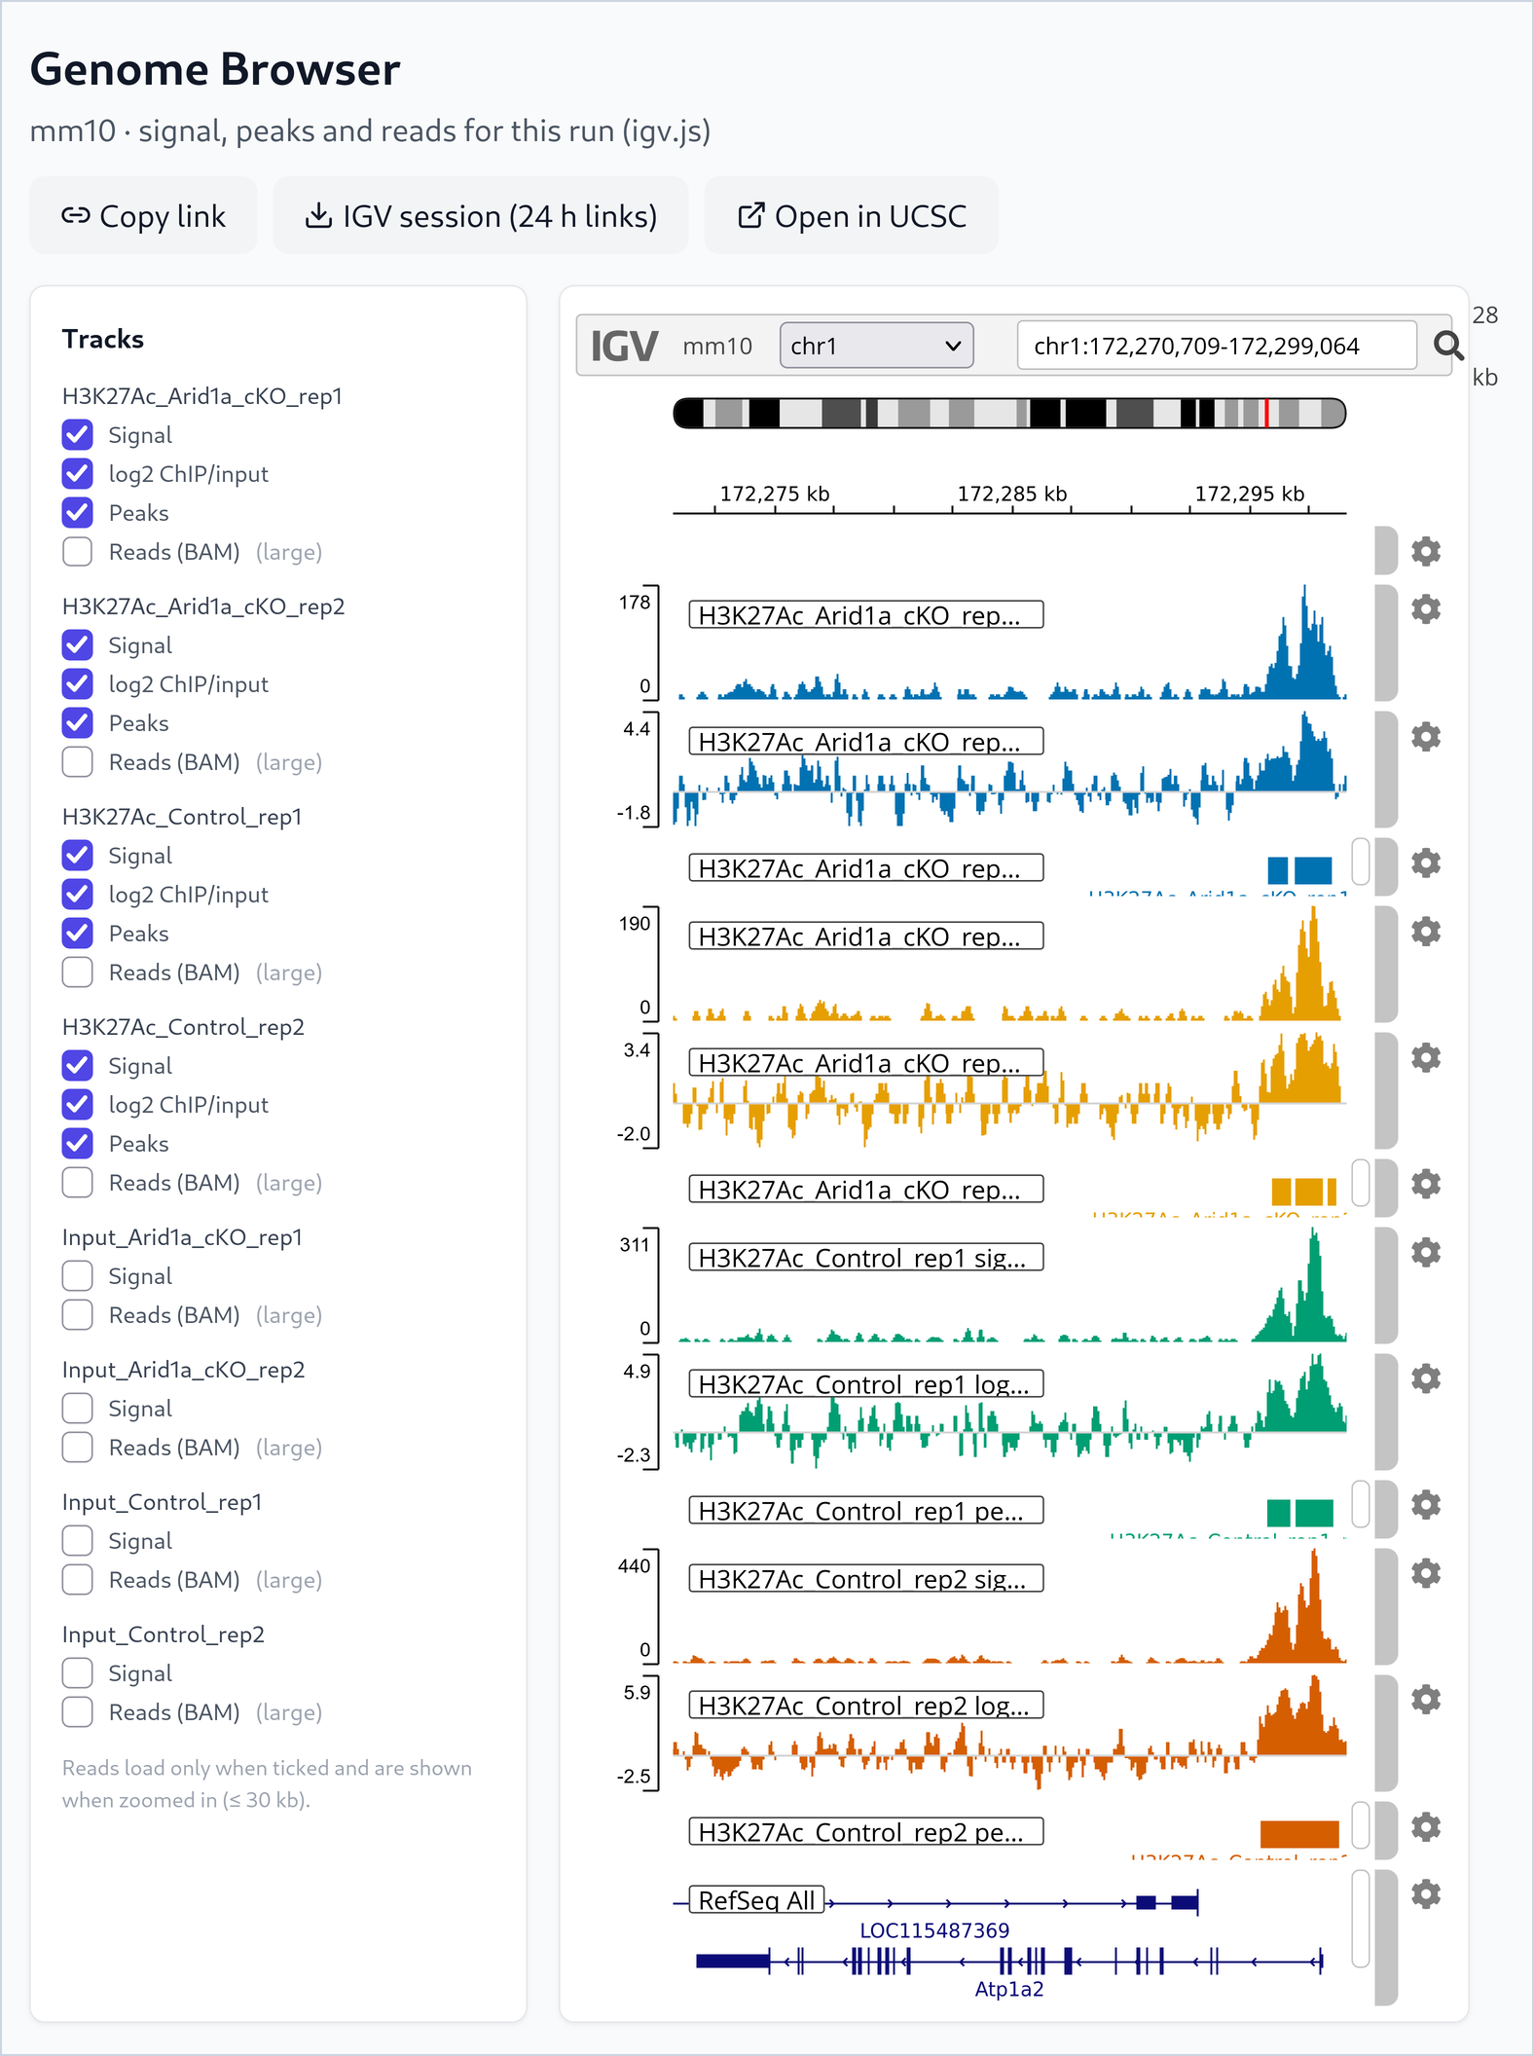Click the scrollbar handle on Control rep1 peaks track
The width and height of the screenshot is (1534, 2056).
pyautogui.click(x=1361, y=1505)
